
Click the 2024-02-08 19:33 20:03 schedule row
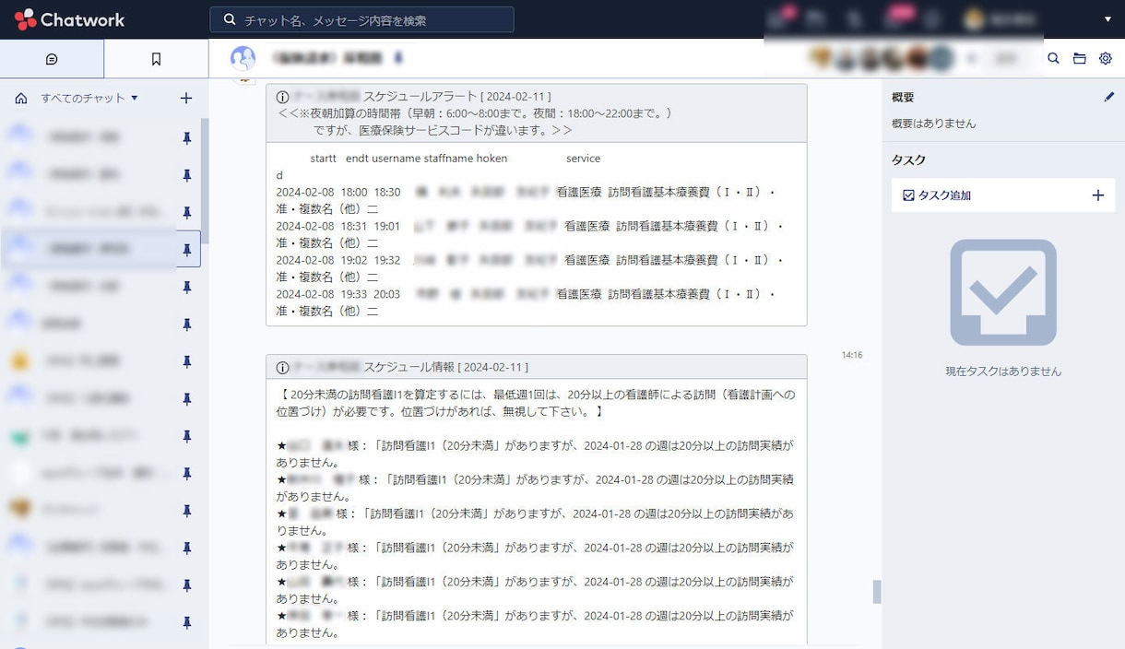point(527,302)
